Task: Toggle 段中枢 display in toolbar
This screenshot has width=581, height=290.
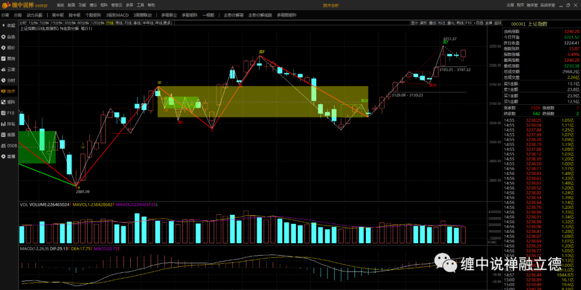Action: pos(74,15)
